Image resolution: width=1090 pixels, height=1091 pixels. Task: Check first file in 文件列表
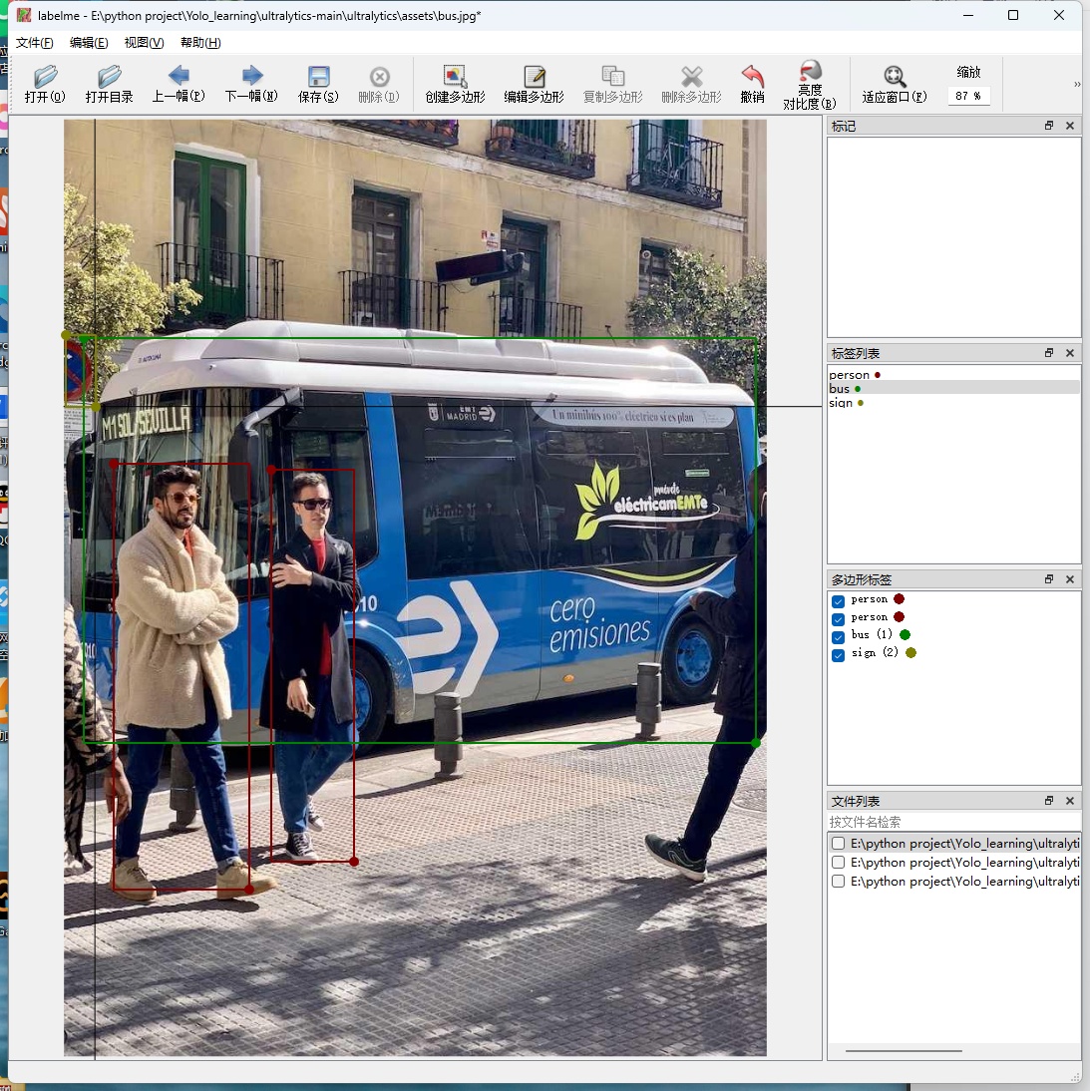(x=839, y=844)
